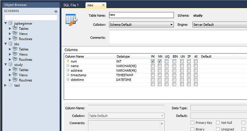
Task: Click the table editor wrench icon
Action: [71, 20]
